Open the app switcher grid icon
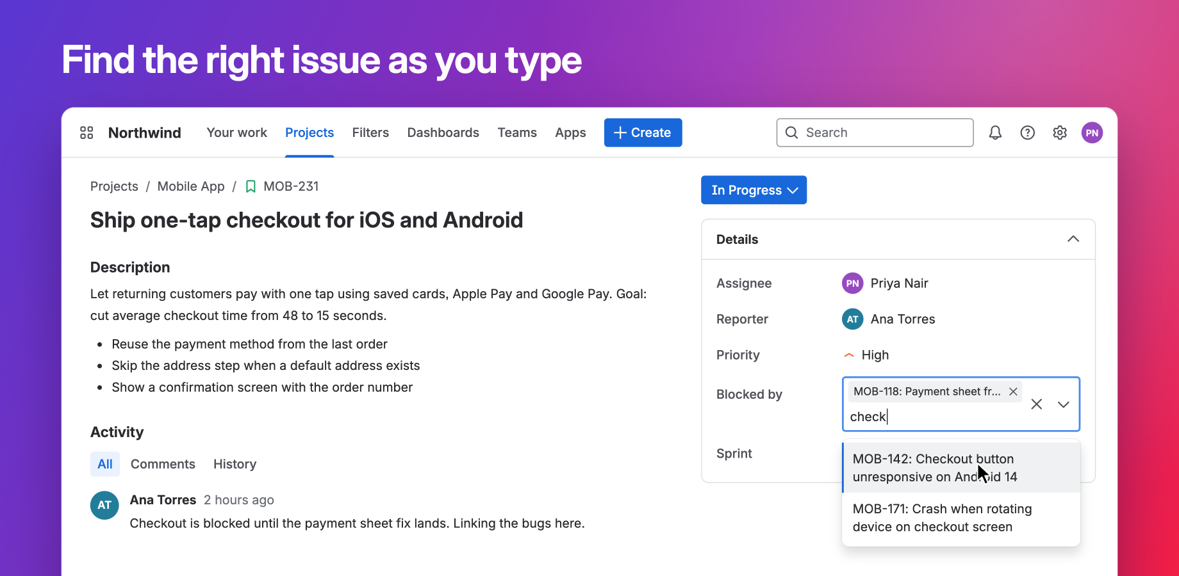Screen dimensions: 1179x576 pyautogui.click(x=87, y=132)
